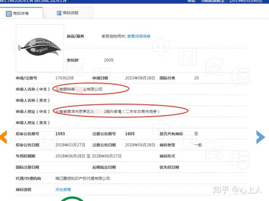Select shared trademark value 否

click(196, 134)
